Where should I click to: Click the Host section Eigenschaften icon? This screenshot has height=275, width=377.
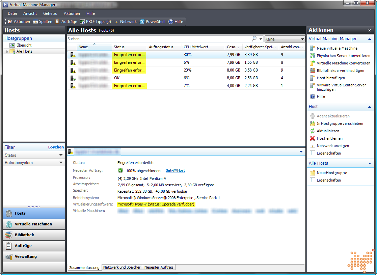coord(312,153)
